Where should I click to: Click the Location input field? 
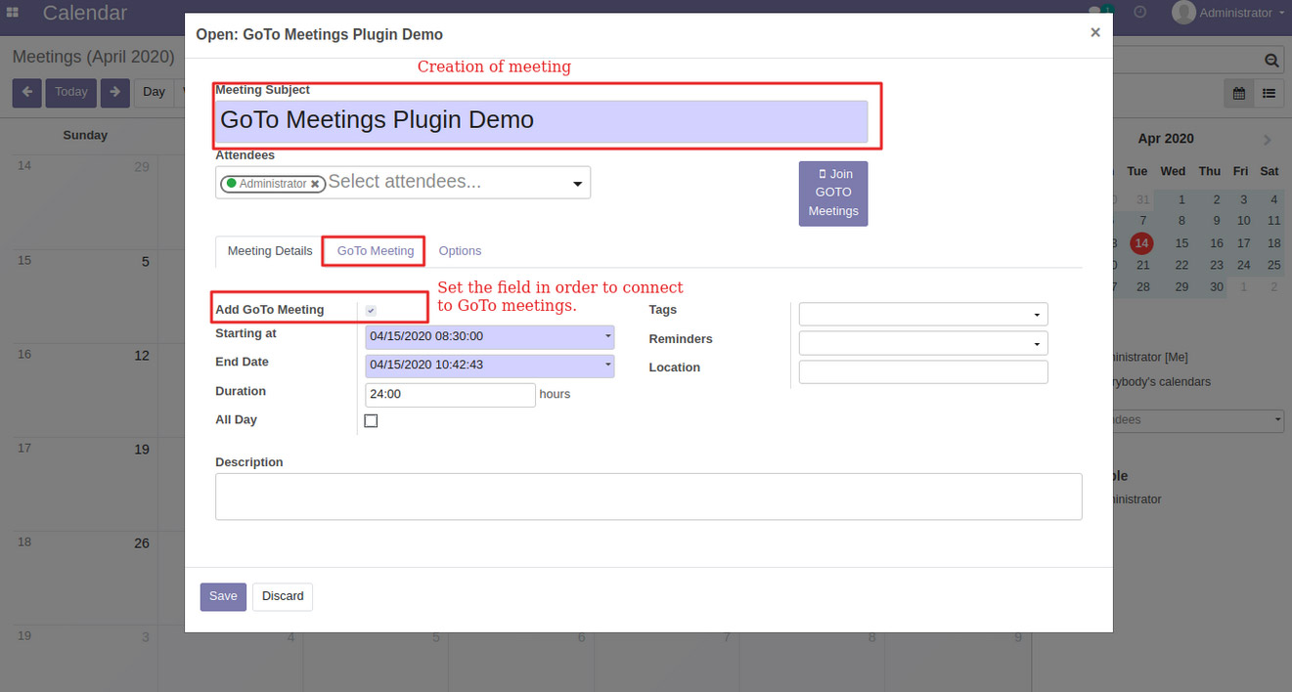click(x=923, y=371)
